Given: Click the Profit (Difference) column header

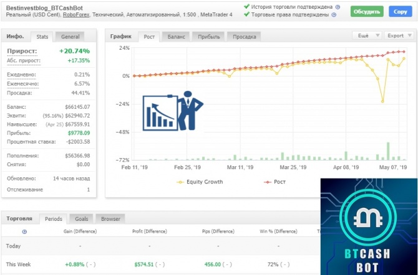Looking at the screenshot, I should pos(150,231).
